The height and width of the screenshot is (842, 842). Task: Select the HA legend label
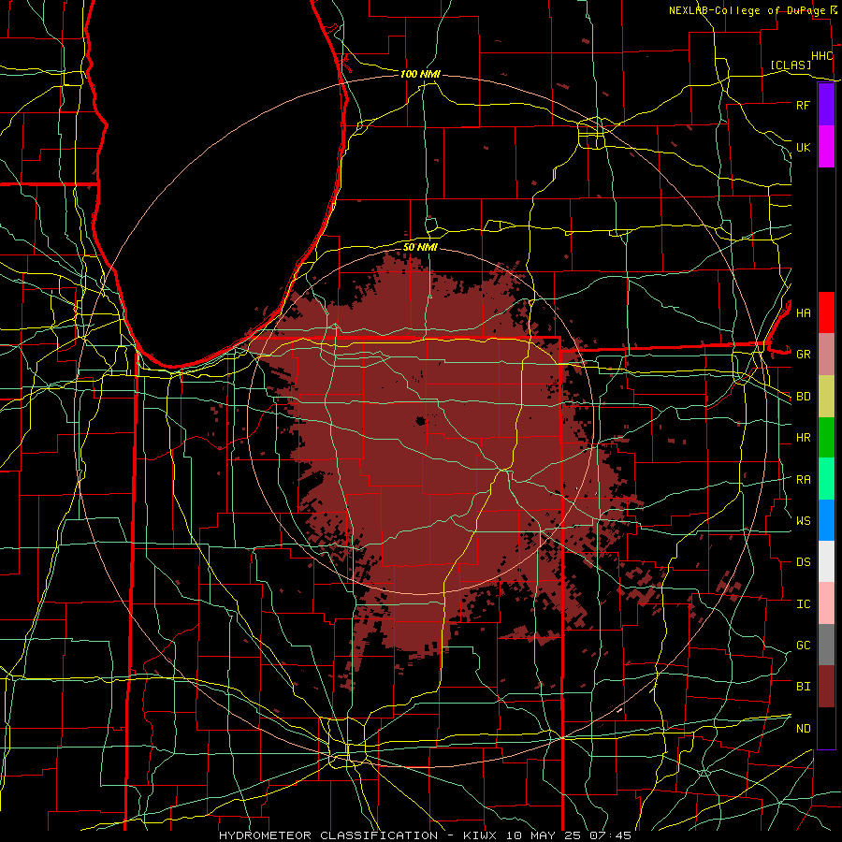(x=803, y=312)
